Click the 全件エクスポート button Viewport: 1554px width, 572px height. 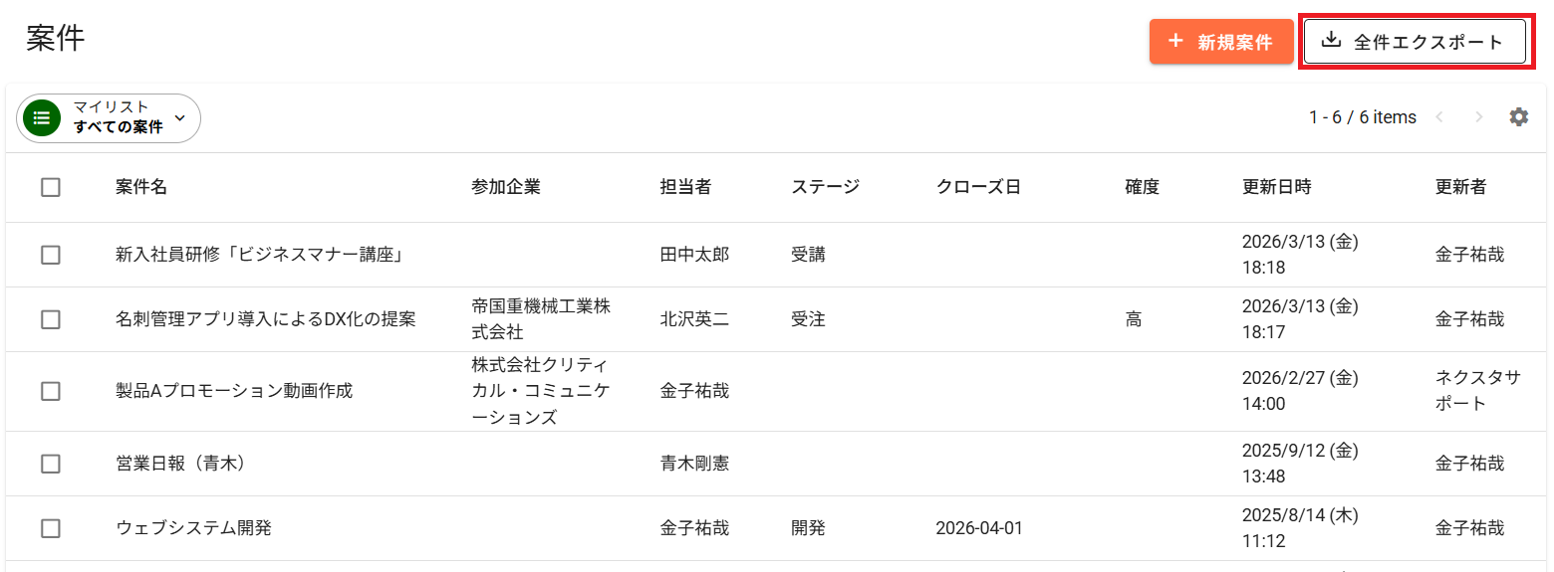1415,42
